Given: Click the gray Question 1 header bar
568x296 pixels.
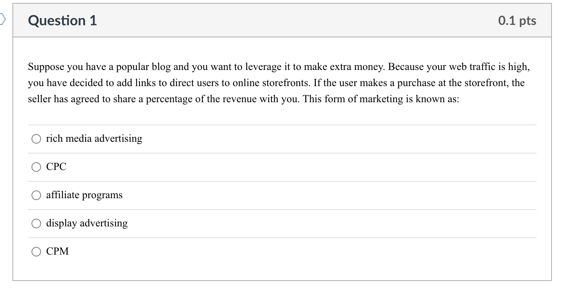Looking at the screenshot, I should (275, 21).
